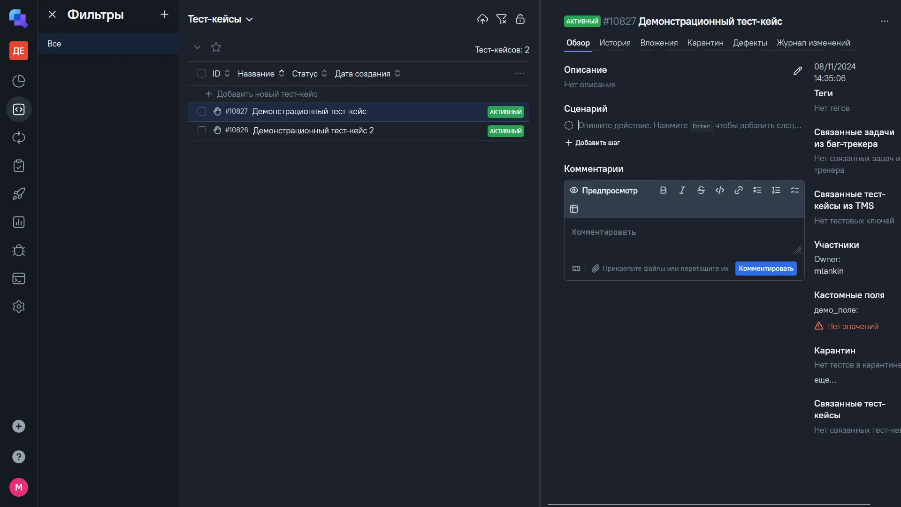Open the analytics bar chart icon in sidebar
The image size is (901, 507).
coord(19,222)
